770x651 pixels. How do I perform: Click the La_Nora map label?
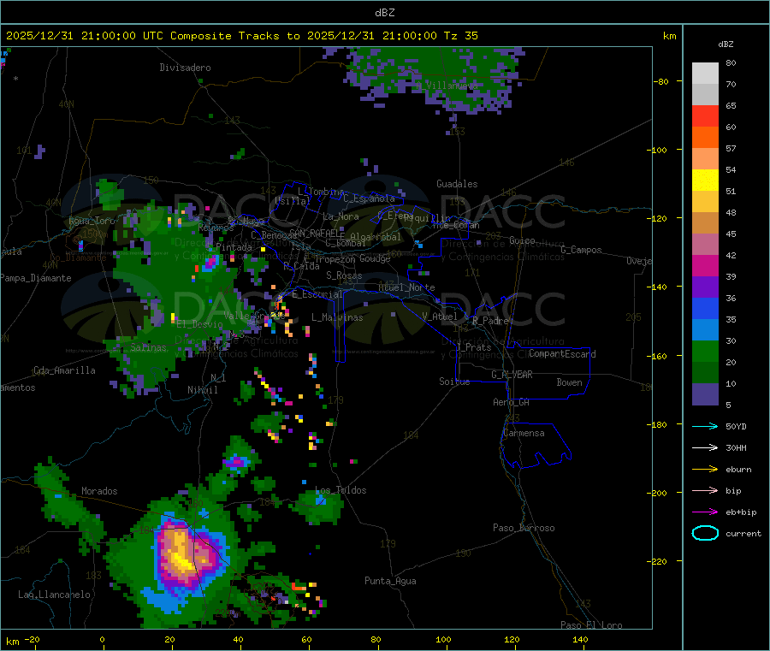tap(341, 216)
